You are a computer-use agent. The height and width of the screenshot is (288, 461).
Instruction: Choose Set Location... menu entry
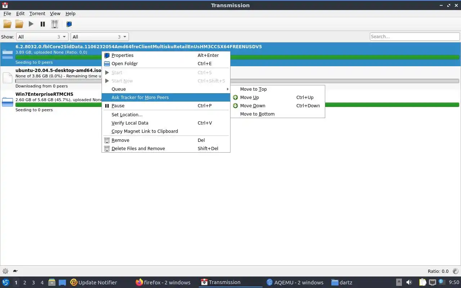pos(166,115)
